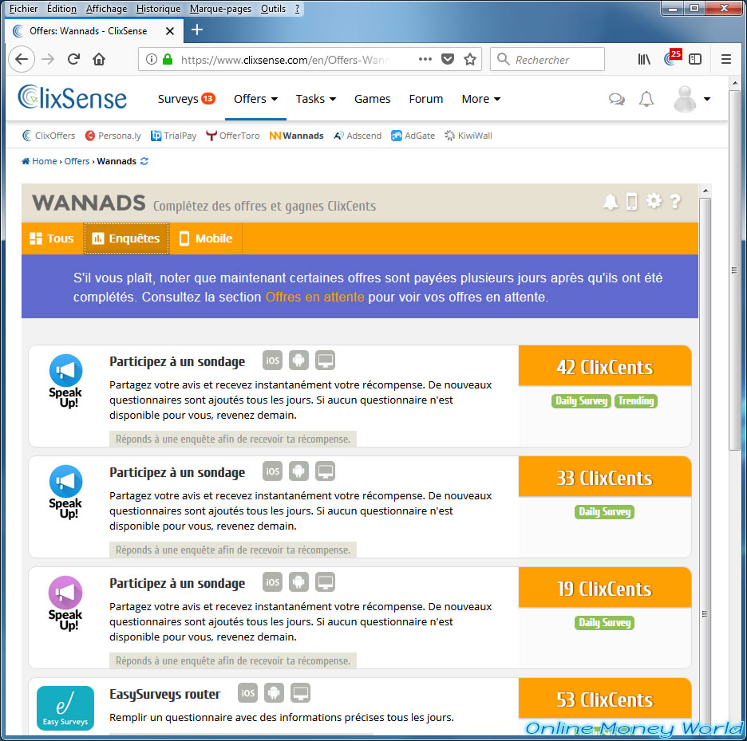This screenshot has height=741, width=747.
Task: Expand the Offers dropdown menu
Action: [x=255, y=99]
